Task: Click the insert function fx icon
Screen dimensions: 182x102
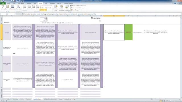Action: click(22, 14)
